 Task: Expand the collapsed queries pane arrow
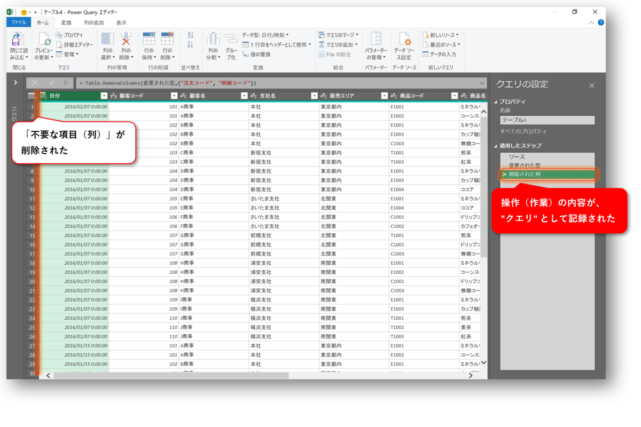[x=15, y=83]
